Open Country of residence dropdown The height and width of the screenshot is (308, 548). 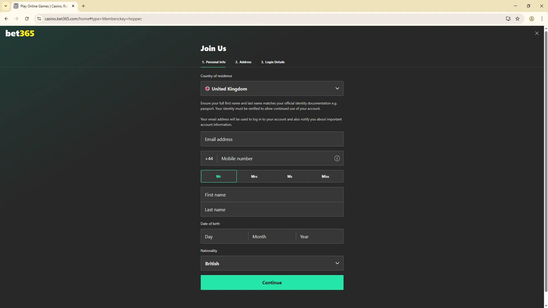point(272,89)
